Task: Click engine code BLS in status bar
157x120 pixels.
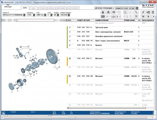Action: click(x=55, y=113)
